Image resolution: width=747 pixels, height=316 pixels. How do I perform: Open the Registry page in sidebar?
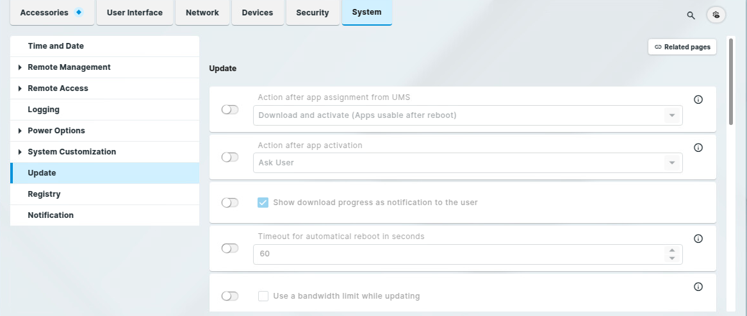(44, 194)
